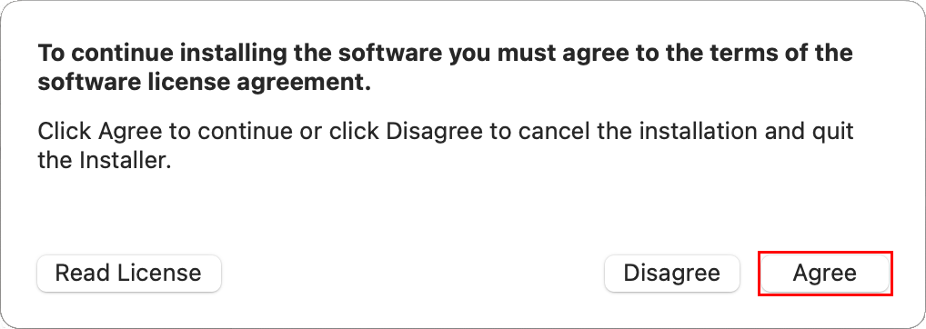Screen dimensions: 926x329
Task: Confirm agreement with the highlighted Agree button
Action: coord(824,273)
